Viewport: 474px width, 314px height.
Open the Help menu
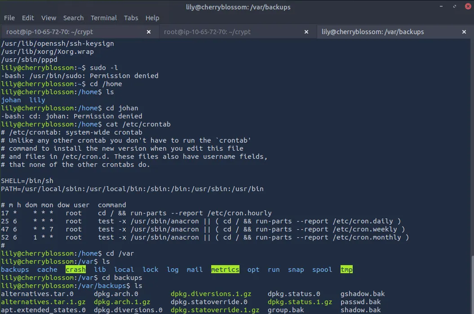[152, 18]
